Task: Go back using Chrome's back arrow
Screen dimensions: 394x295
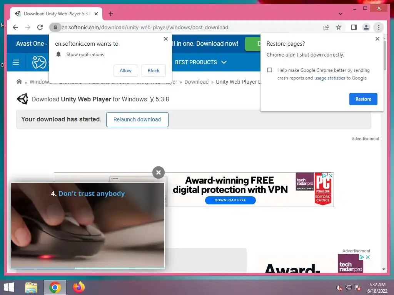Action: point(15,27)
